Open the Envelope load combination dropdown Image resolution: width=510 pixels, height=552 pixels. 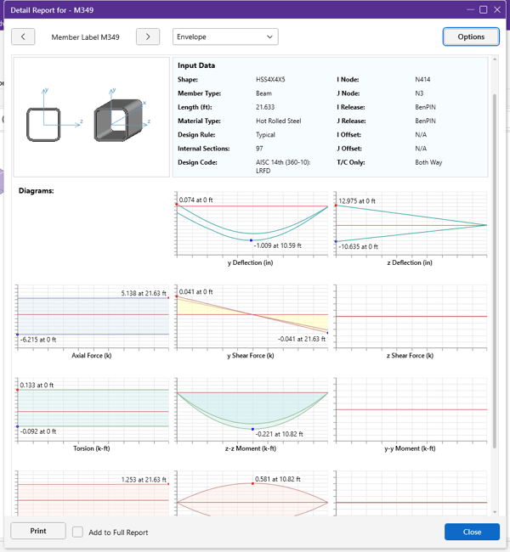pyautogui.click(x=225, y=37)
